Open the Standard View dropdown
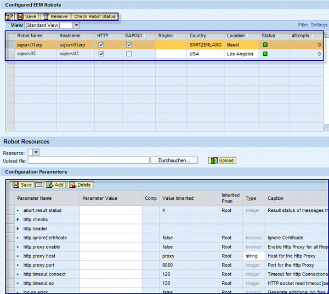 [x=76, y=25]
